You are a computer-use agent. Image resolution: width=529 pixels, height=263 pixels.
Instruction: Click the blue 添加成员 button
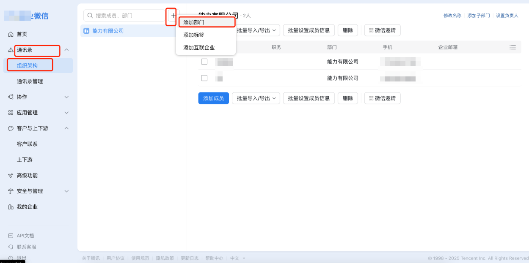(x=213, y=98)
